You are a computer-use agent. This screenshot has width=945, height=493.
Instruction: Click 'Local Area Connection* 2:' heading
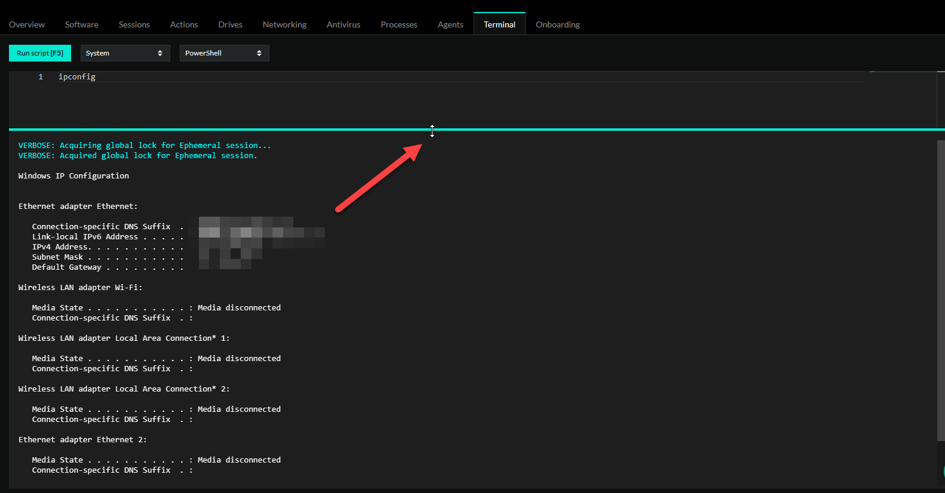coord(124,389)
